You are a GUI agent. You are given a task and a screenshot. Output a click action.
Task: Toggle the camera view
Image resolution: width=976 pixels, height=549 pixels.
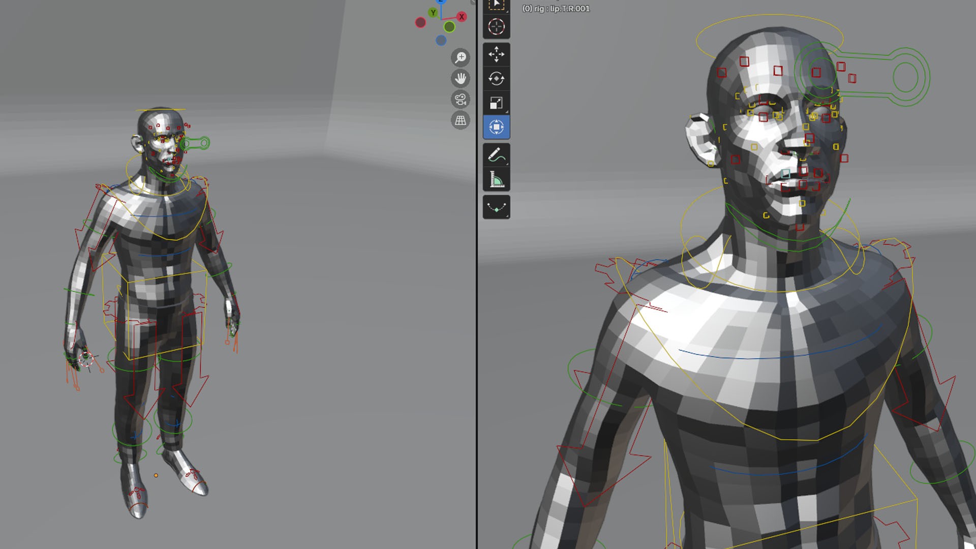coord(460,100)
